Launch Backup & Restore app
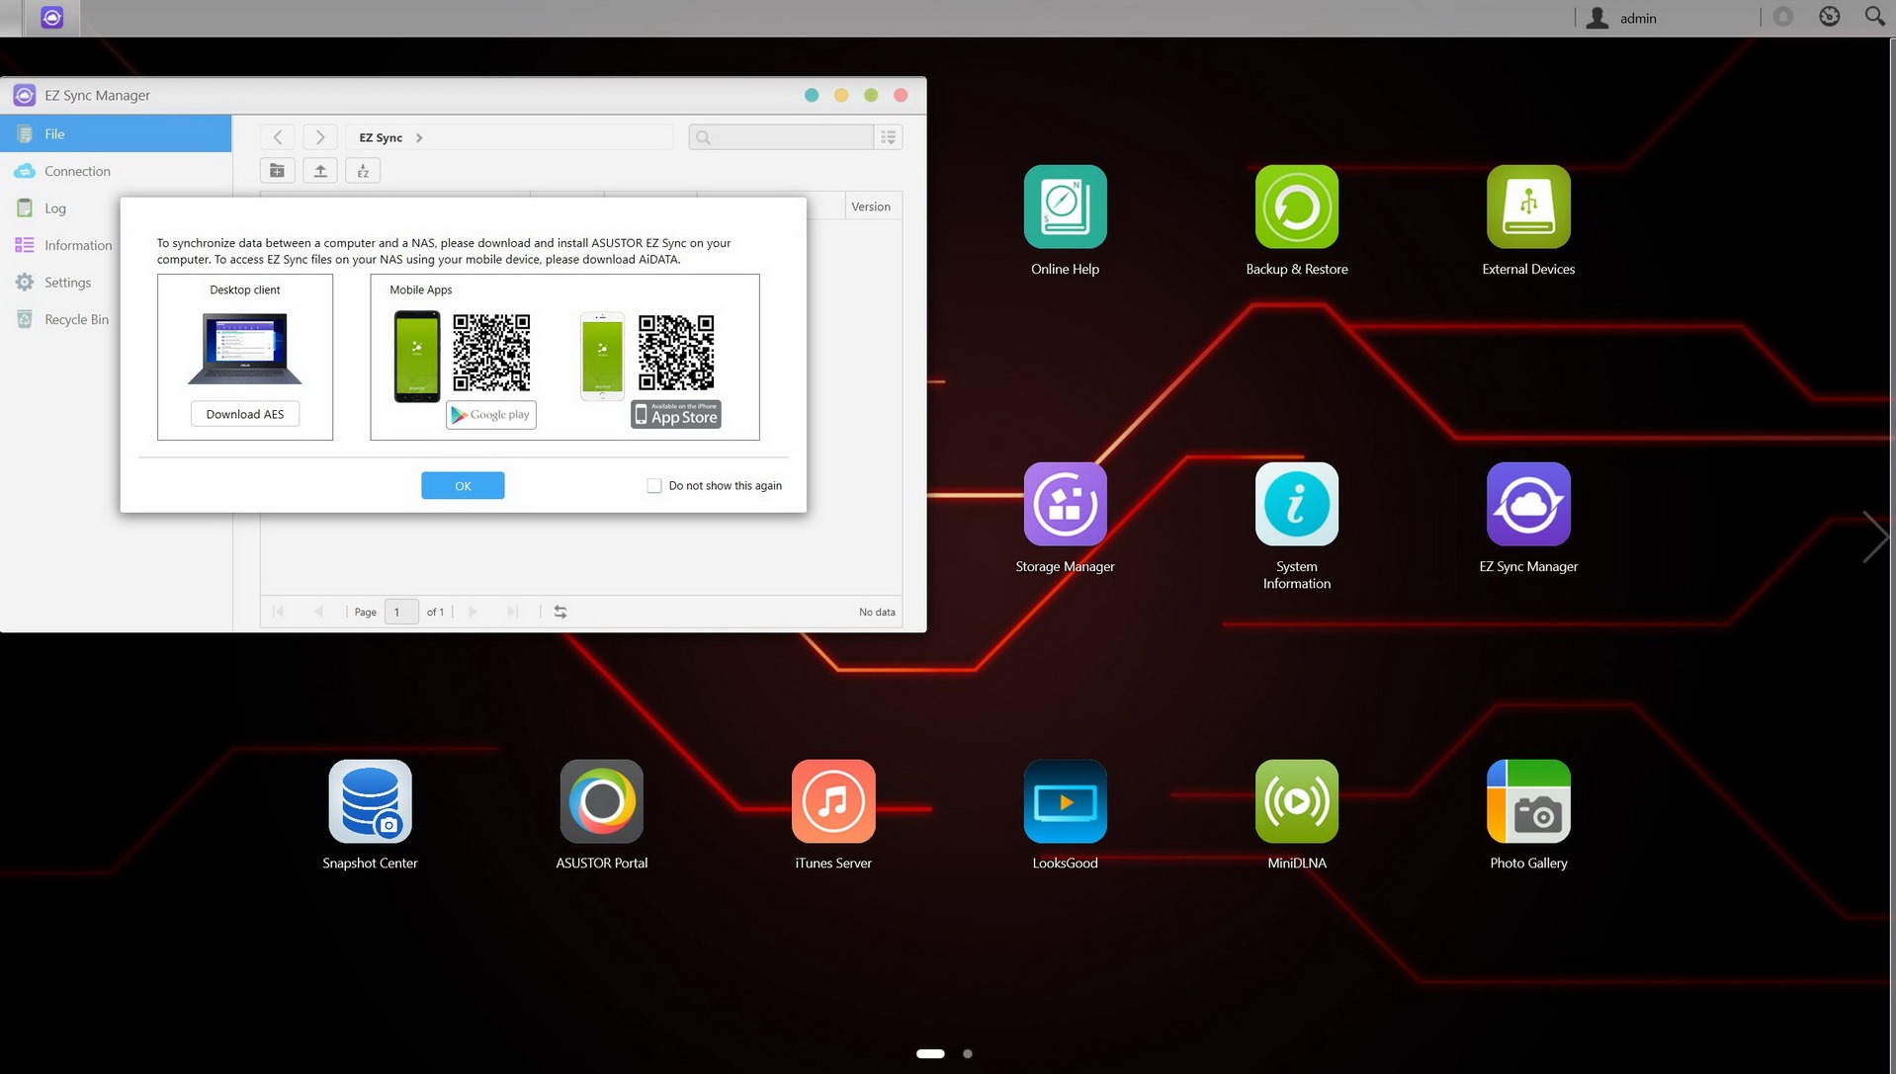 point(1296,207)
